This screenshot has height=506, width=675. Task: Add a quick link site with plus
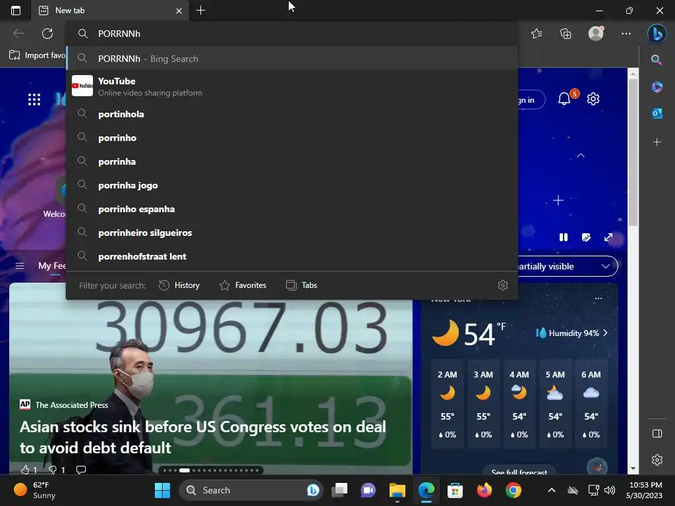[558, 200]
